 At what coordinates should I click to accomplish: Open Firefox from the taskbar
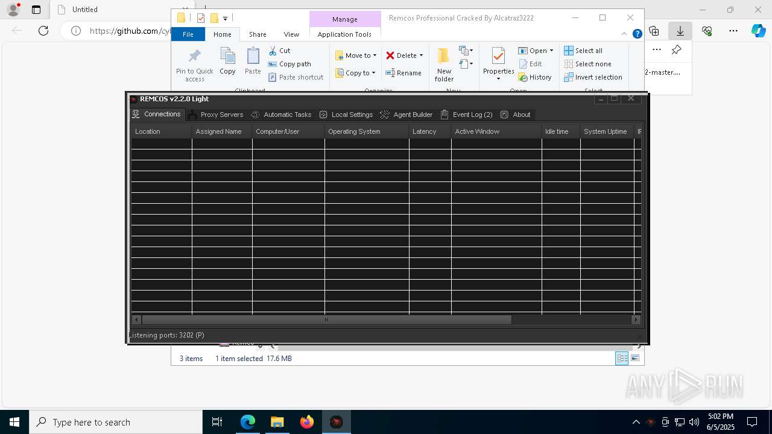pyautogui.click(x=307, y=422)
